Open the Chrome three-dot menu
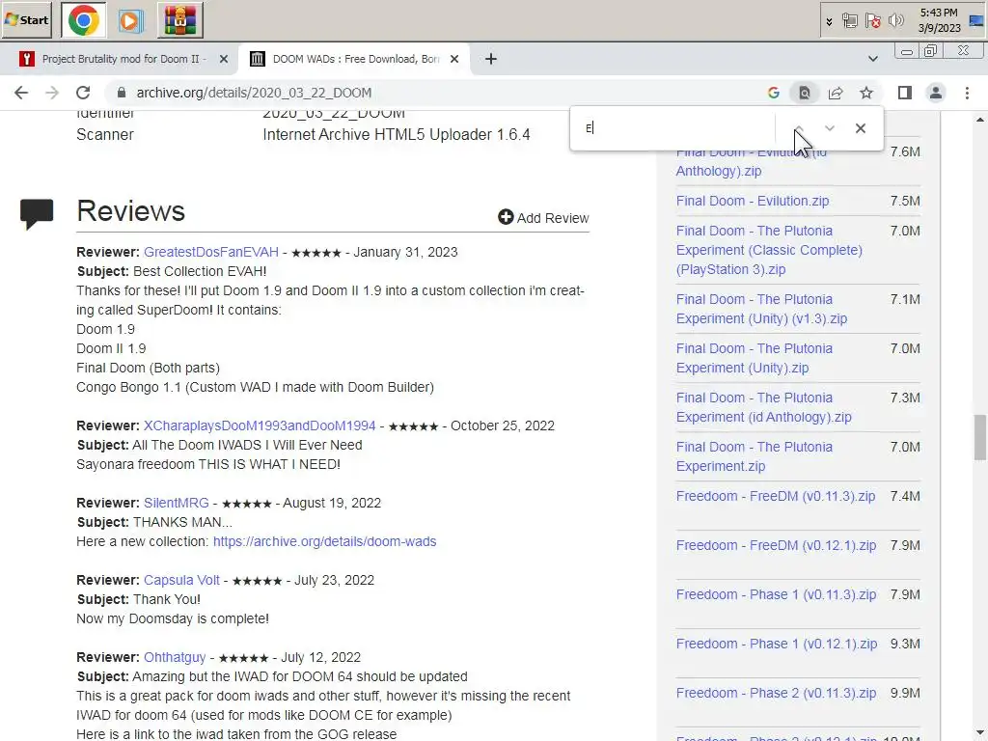988x741 pixels. coord(967,93)
